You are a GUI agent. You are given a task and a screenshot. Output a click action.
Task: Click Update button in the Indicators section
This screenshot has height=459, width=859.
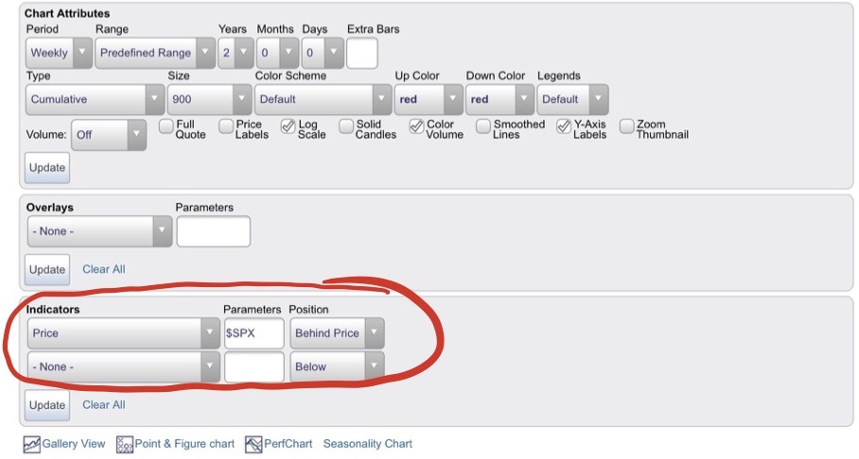(47, 404)
